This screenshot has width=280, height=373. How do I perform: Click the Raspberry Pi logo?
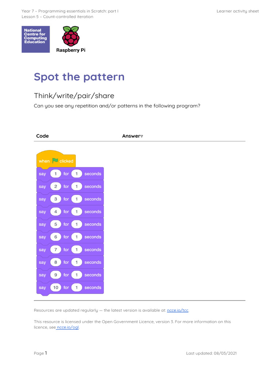[71, 39]
